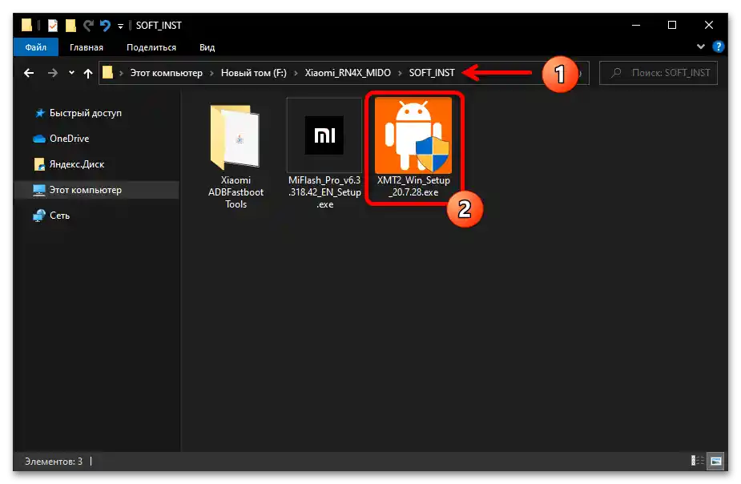Viewport: 741px width, 484px height.
Task: Click the new folder quick access icon
Action: coord(70,26)
